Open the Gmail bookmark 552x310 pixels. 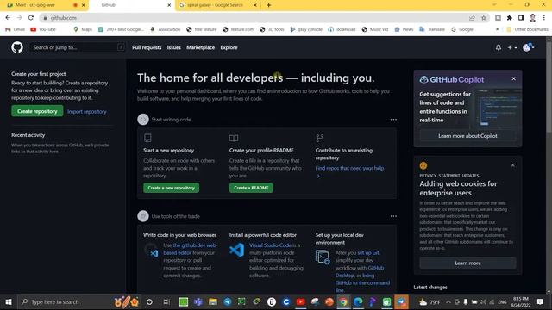(15, 29)
